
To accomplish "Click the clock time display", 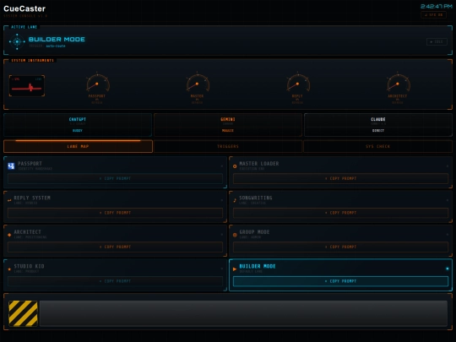I will (437, 7).
